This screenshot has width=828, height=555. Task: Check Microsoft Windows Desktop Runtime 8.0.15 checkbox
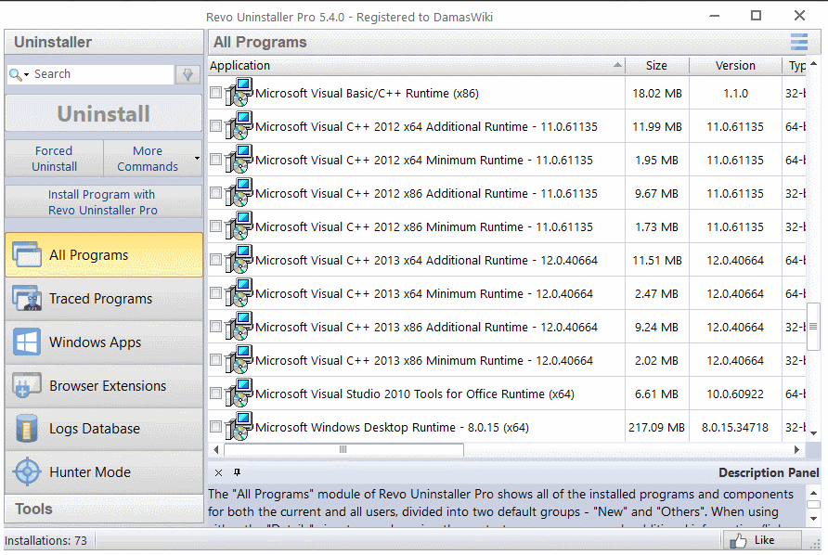[x=215, y=426]
